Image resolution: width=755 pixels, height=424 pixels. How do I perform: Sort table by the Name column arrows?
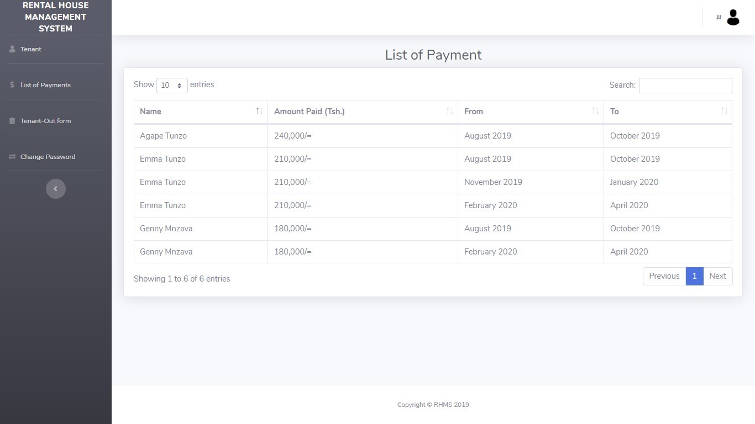point(259,112)
